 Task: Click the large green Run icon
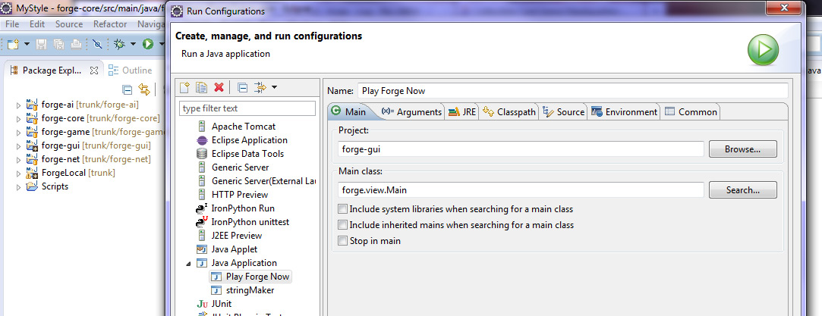coord(763,50)
